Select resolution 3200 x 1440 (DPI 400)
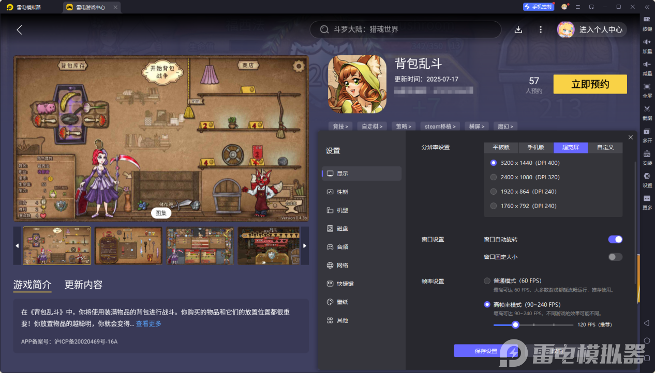Screen dimensions: 655x373 [494, 163]
